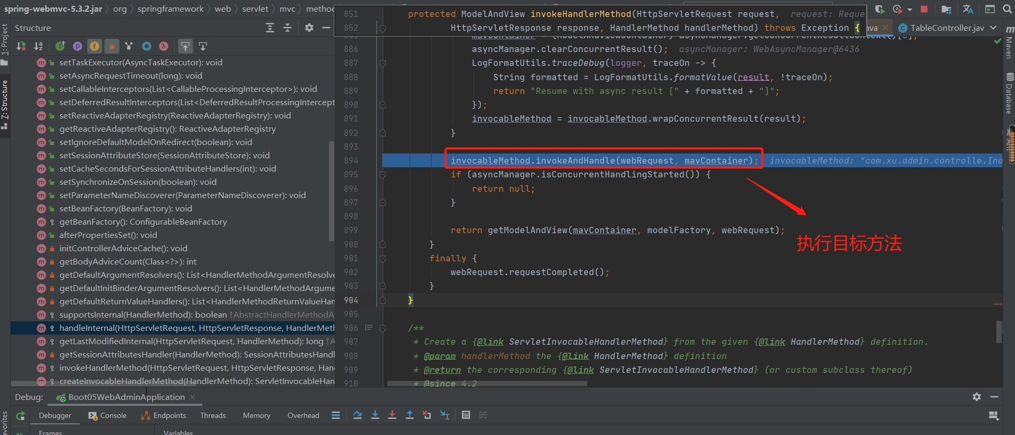Open the Threads tab
The width and height of the screenshot is (1015, 435).
tap(213, 415)
